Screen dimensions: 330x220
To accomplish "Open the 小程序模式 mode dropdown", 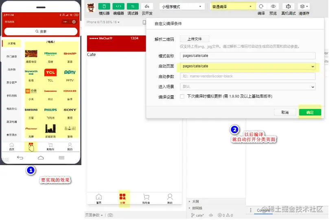I will (x=181, y=7).
